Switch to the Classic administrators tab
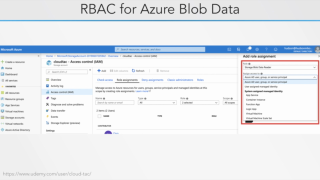This screenshot has width=320, height=180. tap(180, 80)
